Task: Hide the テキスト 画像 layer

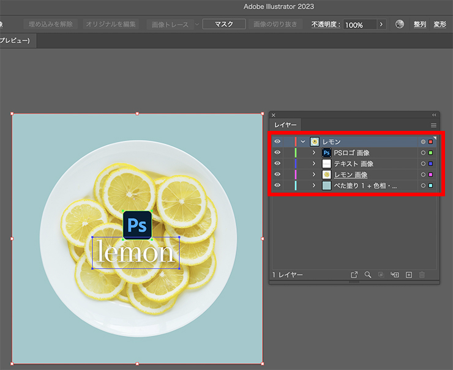Action: click(x=277, y=163)
